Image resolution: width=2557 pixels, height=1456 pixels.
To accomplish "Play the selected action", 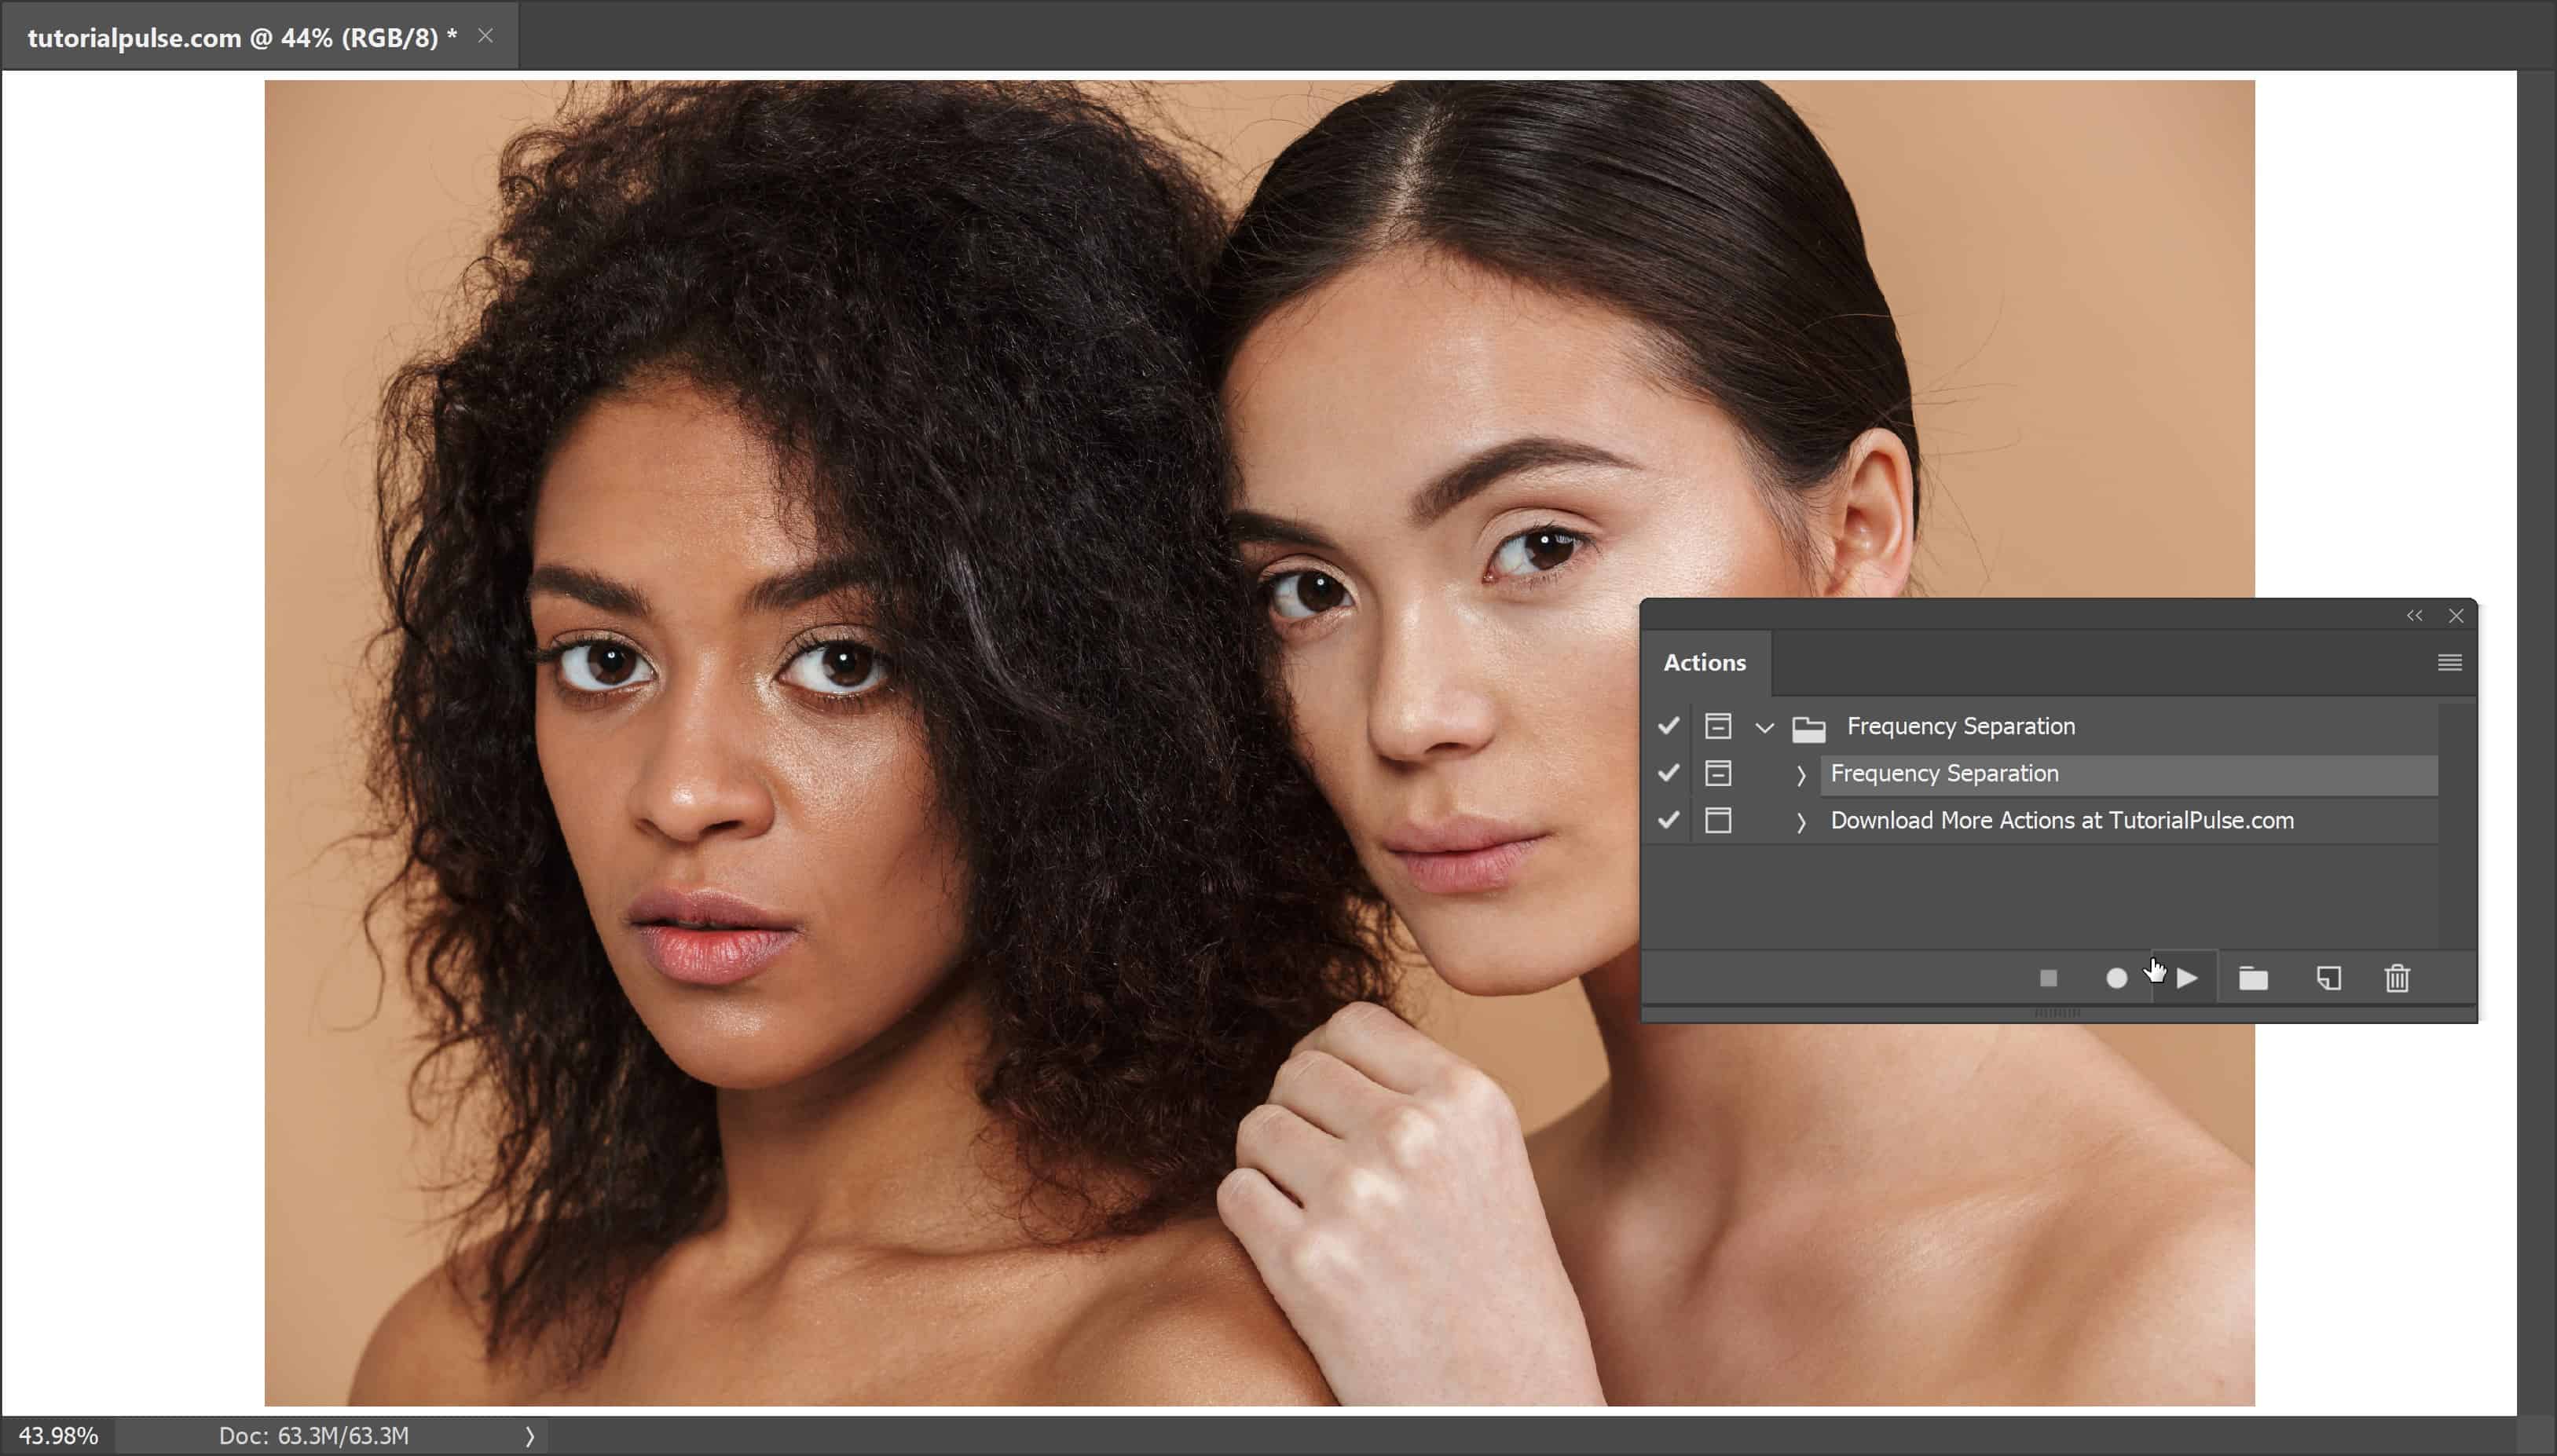I will click(2187, 978).
